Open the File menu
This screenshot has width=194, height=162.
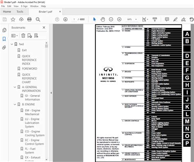coord(3,6)
